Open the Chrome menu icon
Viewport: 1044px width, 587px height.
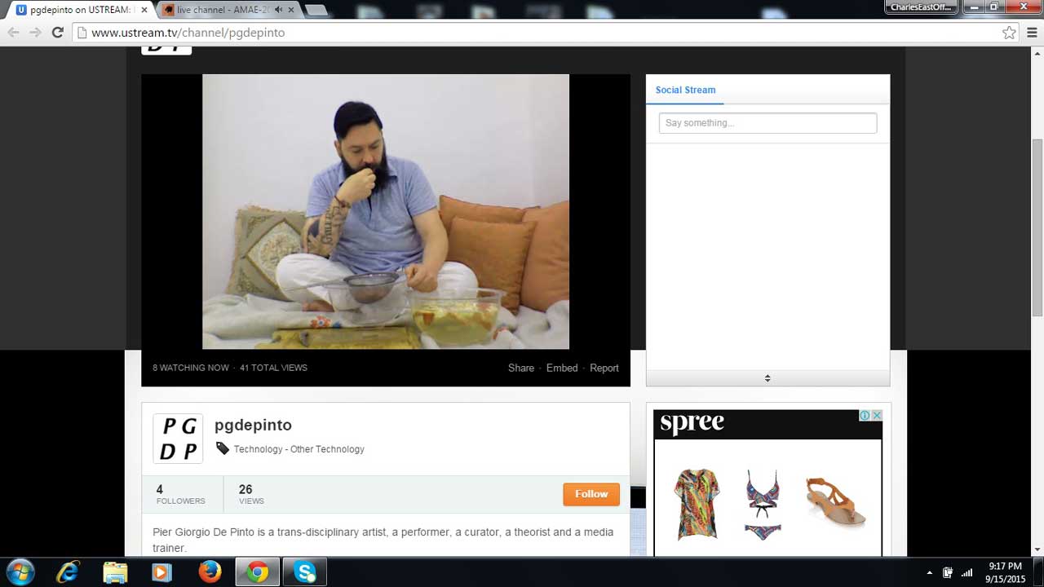(x=1031, y=33)
